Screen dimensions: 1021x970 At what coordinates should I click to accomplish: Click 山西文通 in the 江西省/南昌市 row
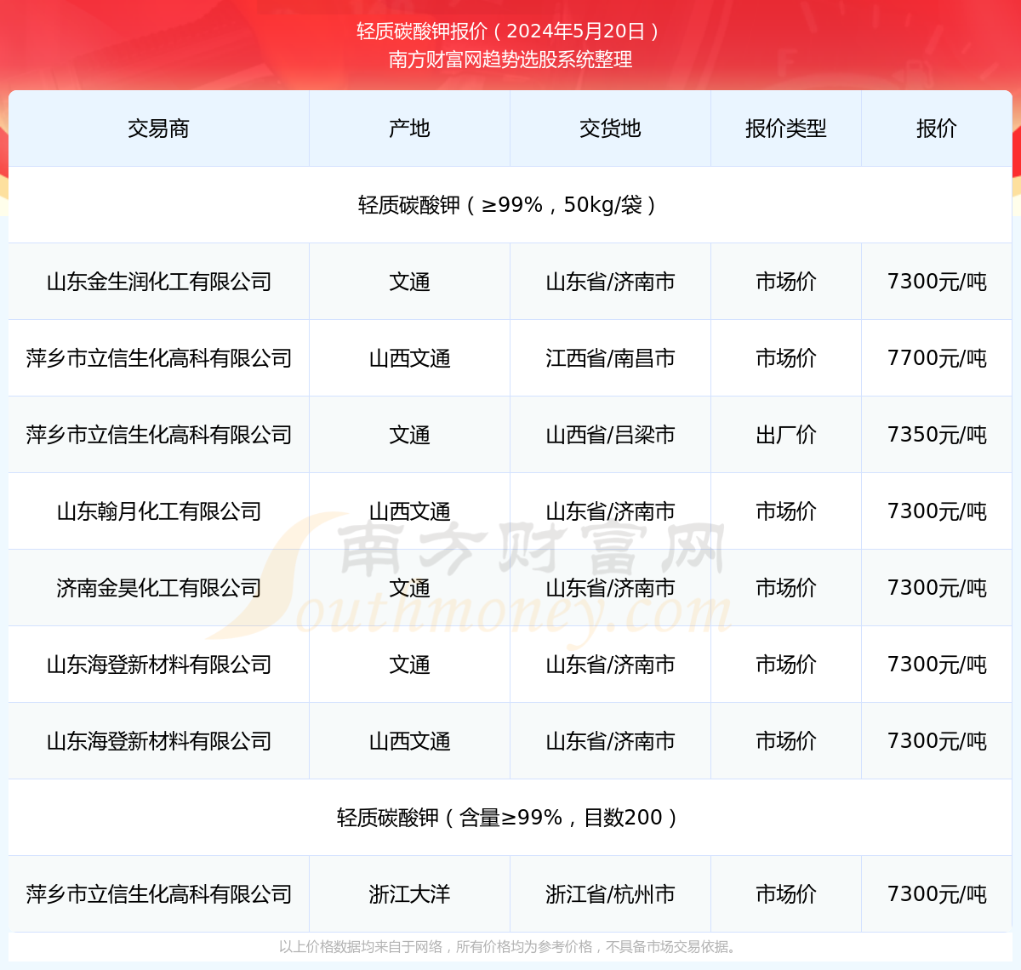point(409,358)
